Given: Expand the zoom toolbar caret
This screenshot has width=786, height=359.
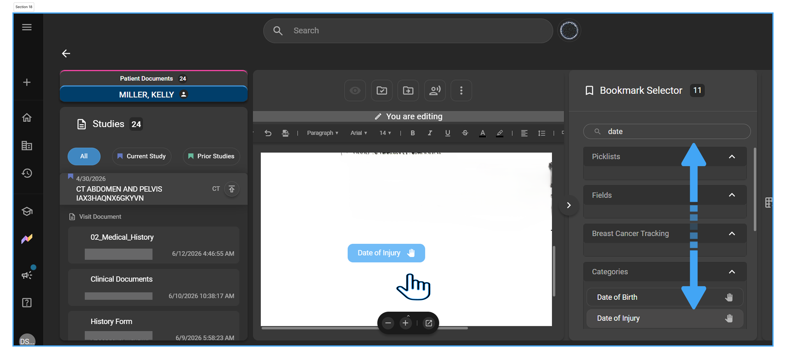Looking at the screenshot, I should pyautogui.click(x=408, y=316).
